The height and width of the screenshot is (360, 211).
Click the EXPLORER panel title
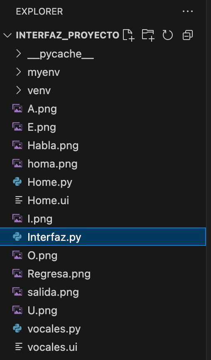click(x=39, y=12)
